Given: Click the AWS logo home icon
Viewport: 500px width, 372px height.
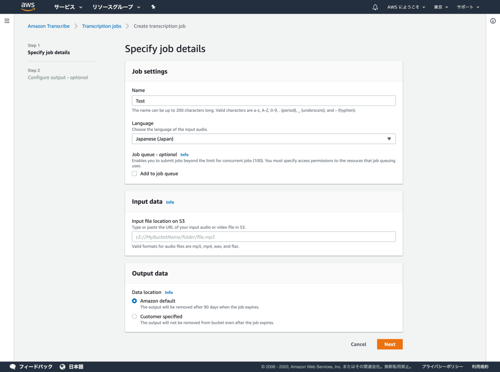Looking at the screenshot, I should click(x=28, y=7).
